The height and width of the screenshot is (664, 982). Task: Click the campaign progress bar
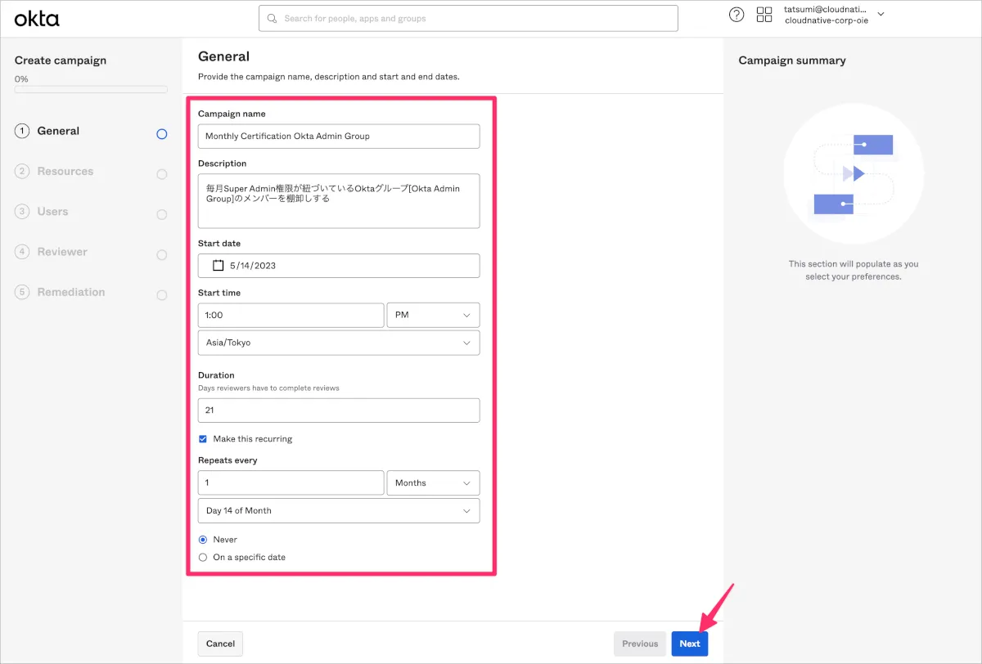tap(91, 89)
